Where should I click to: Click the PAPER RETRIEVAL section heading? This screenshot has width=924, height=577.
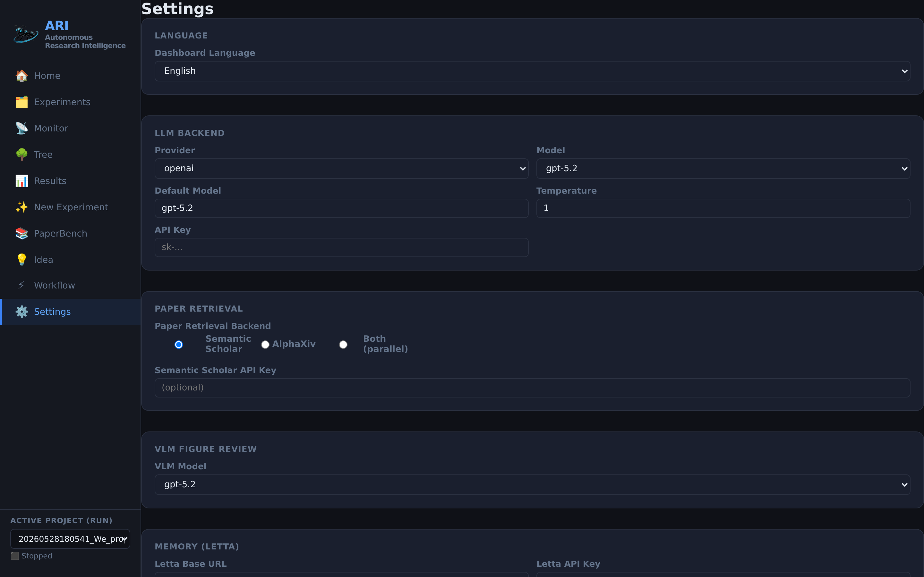[199, 309]
